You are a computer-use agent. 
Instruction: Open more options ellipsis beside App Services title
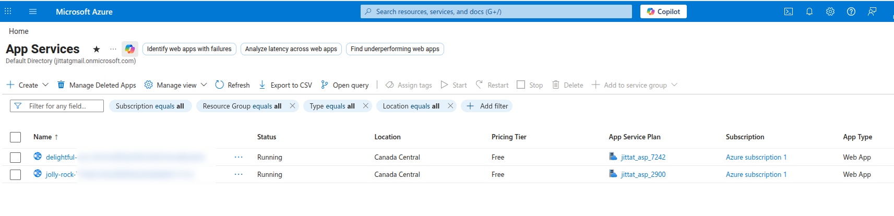113,49
